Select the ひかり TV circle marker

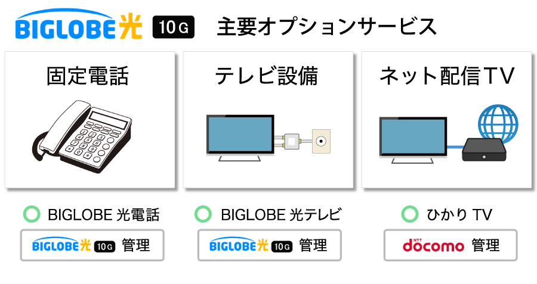click(409, 214)
